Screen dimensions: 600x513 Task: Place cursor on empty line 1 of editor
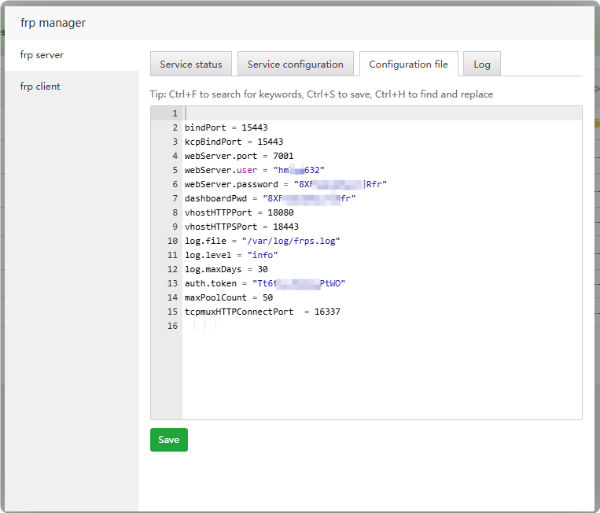click(x=315, y=113)
